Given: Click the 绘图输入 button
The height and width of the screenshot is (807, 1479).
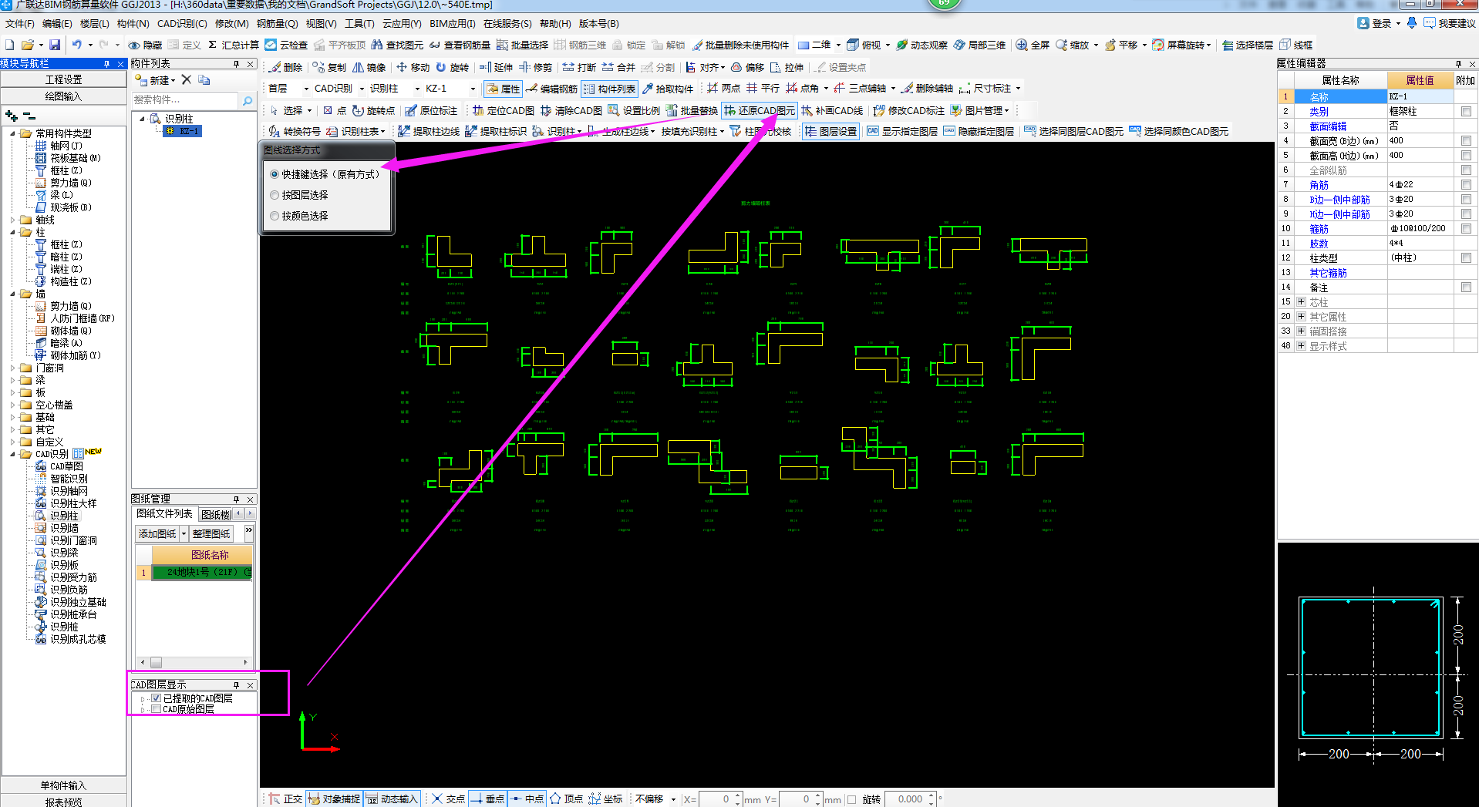Looking at the screenshot, I should click(x=63, y=96).
